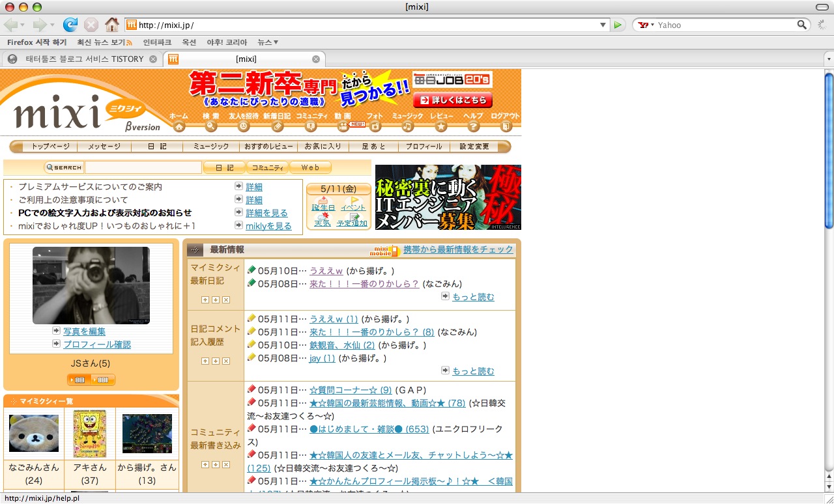Click なごみんさん friend thumbnail

[x=34, y=433]
